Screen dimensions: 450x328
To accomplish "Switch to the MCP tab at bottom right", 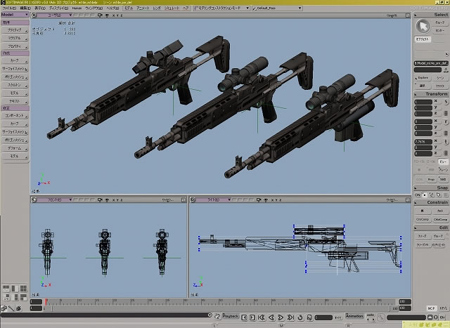I will (x=430, y=308).
